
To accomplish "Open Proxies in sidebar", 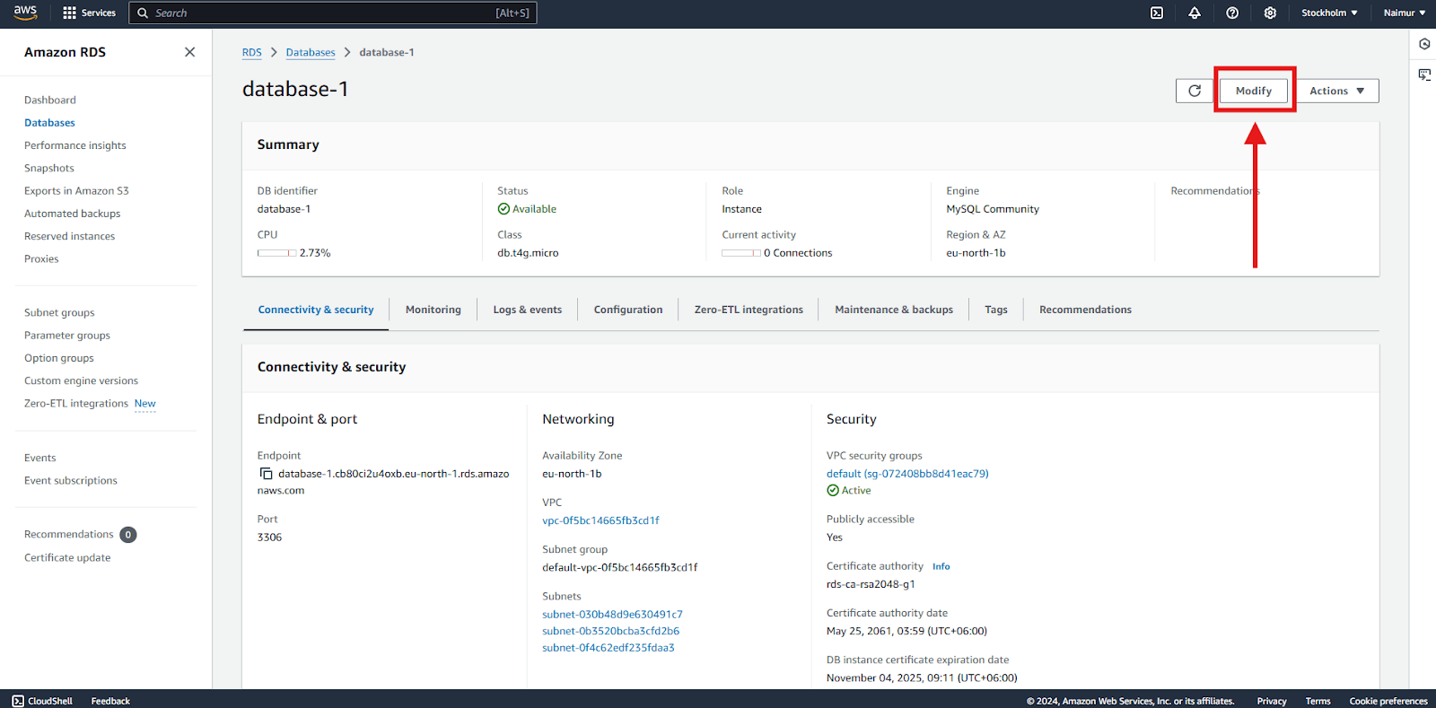I will point(41,259).
